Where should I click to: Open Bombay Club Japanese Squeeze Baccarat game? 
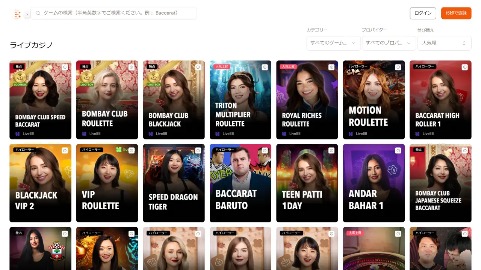(440, 183)
